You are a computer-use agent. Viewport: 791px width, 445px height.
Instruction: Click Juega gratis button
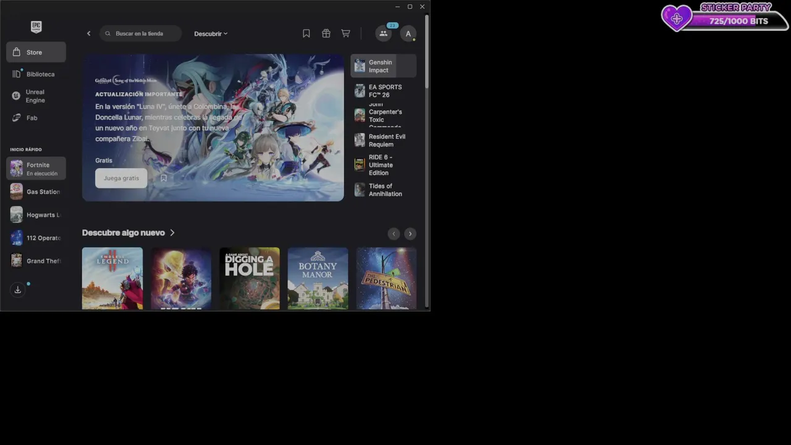pyautogui.click(x=121, y=178)
